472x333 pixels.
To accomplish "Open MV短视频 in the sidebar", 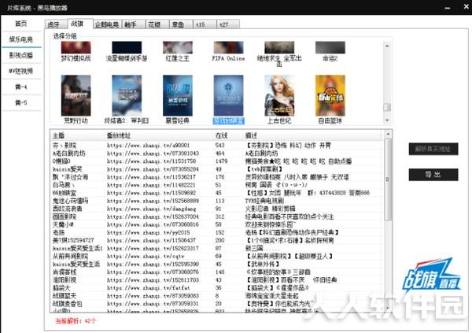I will coord(21,71).
